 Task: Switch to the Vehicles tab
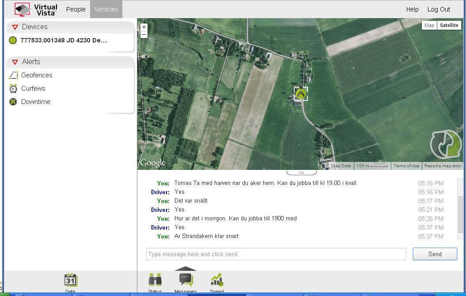[x=106, y=9]
